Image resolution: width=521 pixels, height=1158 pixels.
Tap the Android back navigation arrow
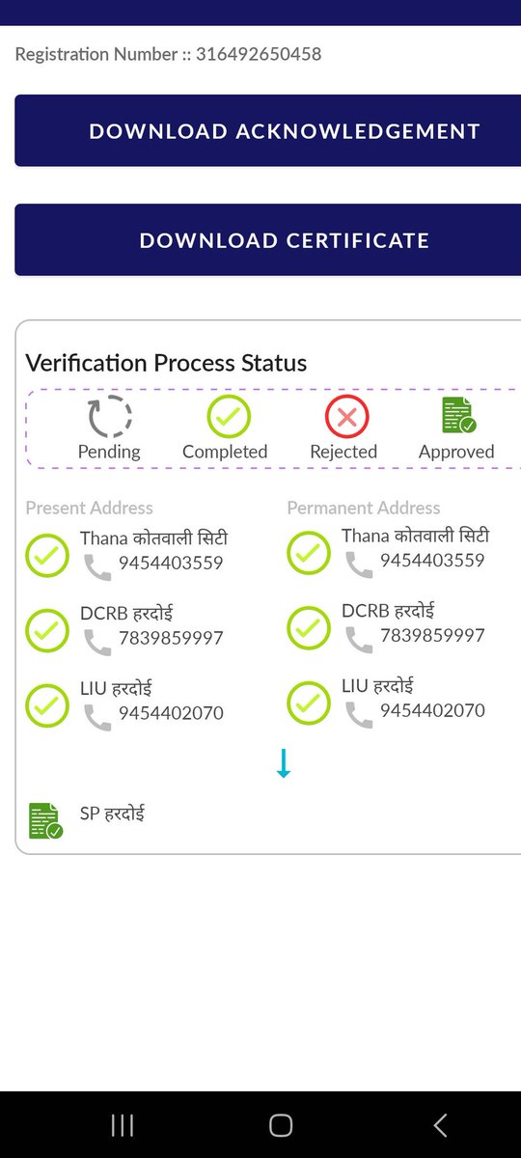pyautogui.click(x=440, y=1124)
